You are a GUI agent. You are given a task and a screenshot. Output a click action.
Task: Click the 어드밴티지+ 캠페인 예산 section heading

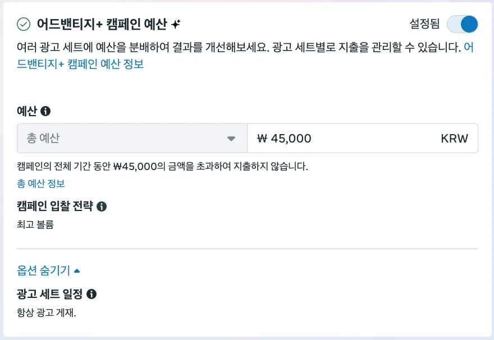(102, 24)
